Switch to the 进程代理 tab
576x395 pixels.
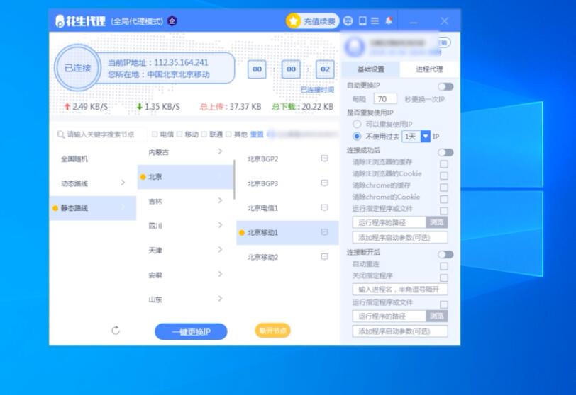click(429, 69)
